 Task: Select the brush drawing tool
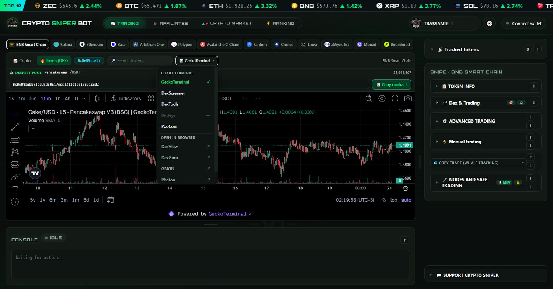(15, 177)
